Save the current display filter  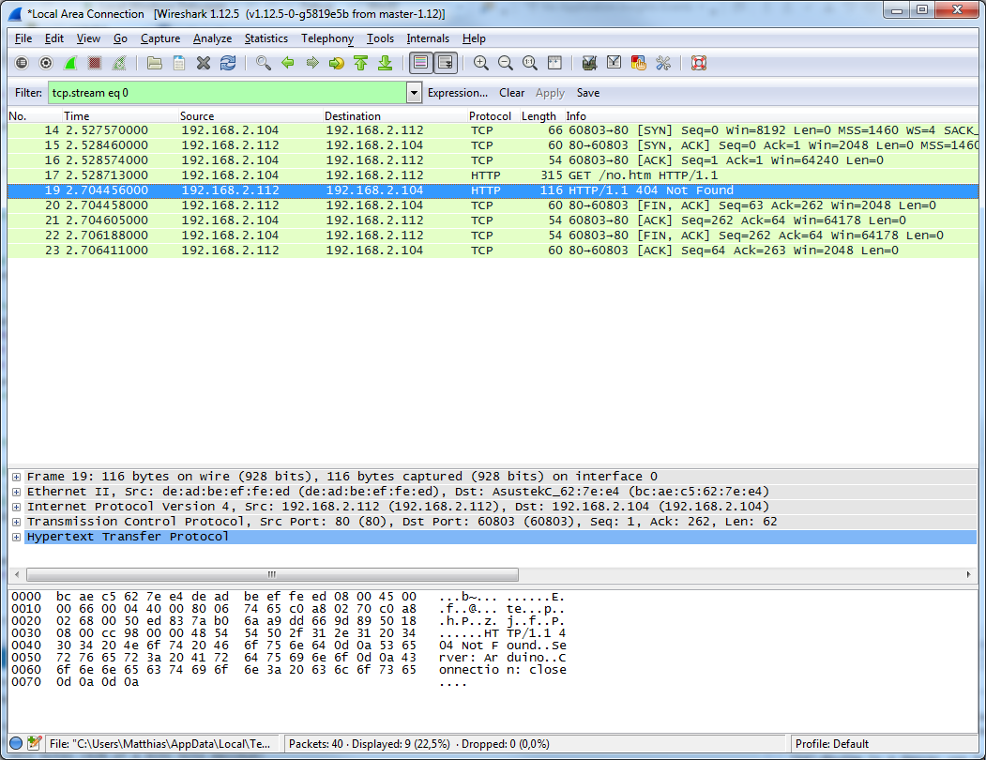pos(588,93)
